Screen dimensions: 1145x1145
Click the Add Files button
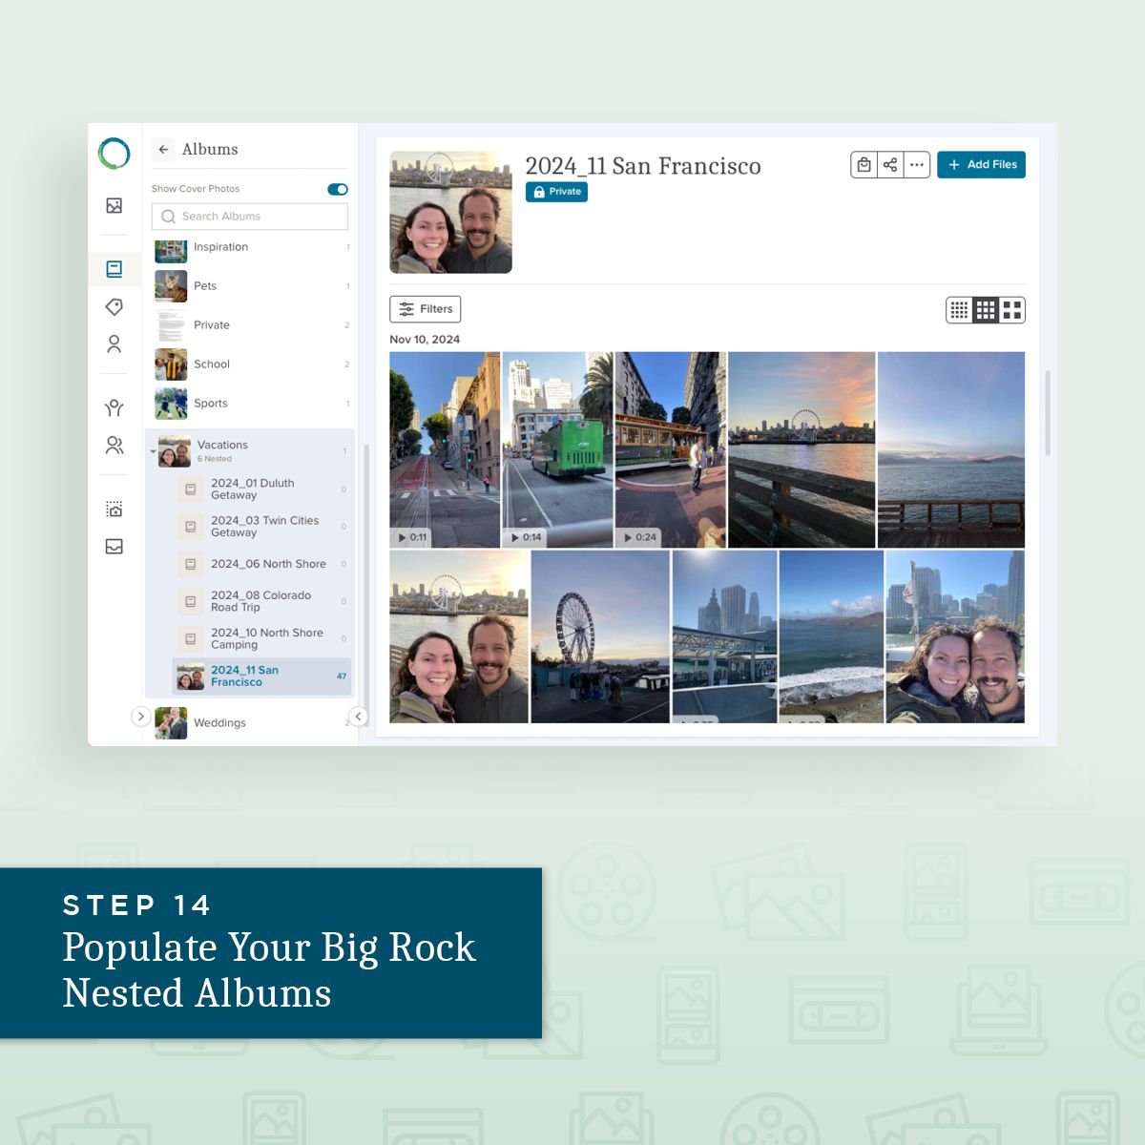tap(981, 165)
